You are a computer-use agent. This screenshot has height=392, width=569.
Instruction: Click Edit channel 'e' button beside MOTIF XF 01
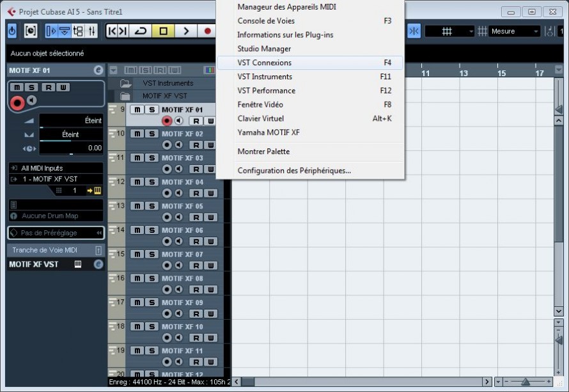pos(98,70)
